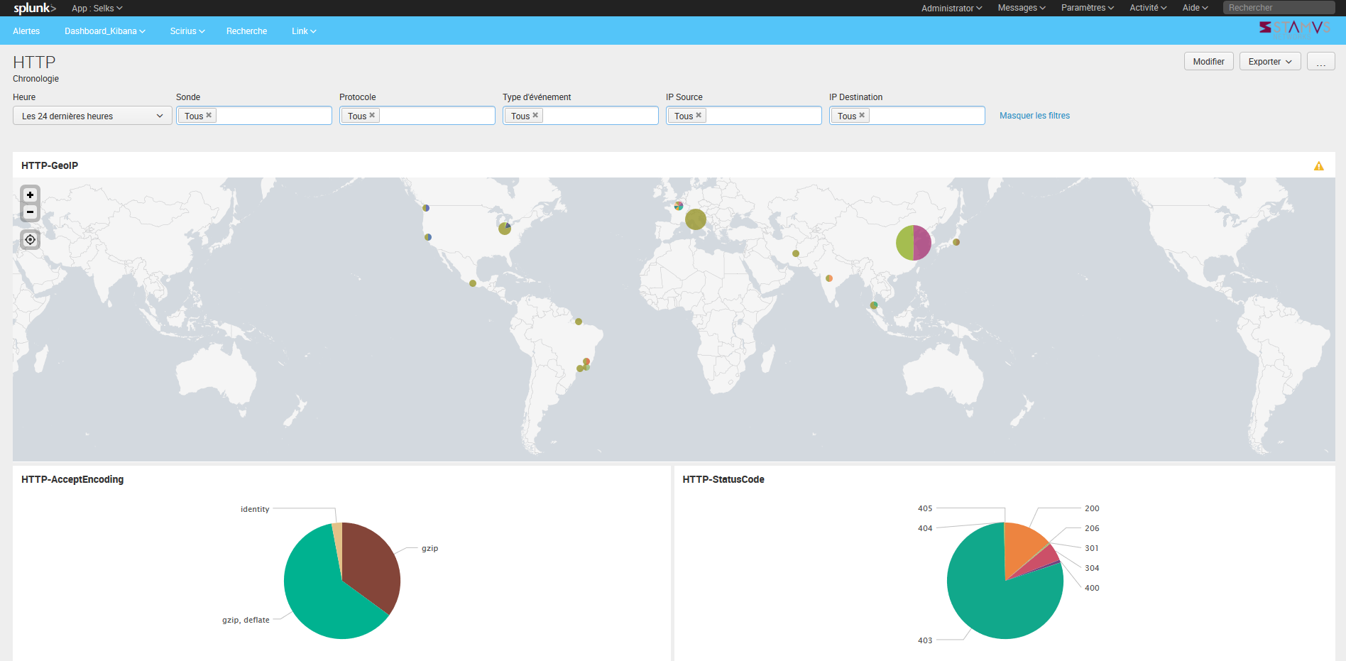Zoom in on the GeoIP map
This screenshot has height=661, width=1346.
coord(30,195)
